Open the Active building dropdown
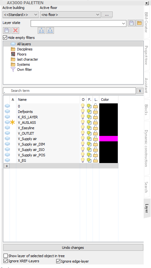This screenshot has width=151, height=268. point(20,15)
